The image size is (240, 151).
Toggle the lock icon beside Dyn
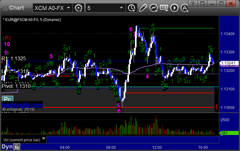tap(17, 147)
